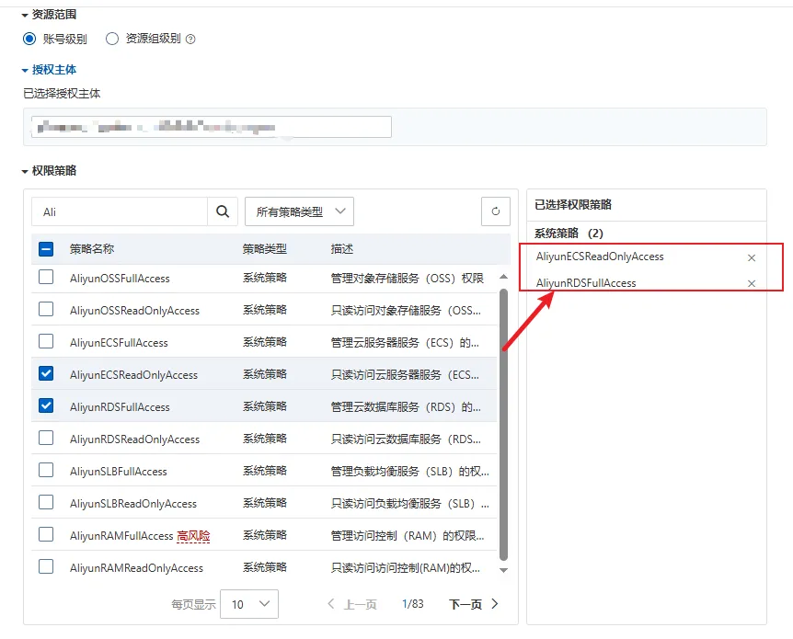The width and height of the screenshot is (793, 639).
Task: Click AliyunECSReadOnlyAccess in selected policies panel
Action: [600, 257]
